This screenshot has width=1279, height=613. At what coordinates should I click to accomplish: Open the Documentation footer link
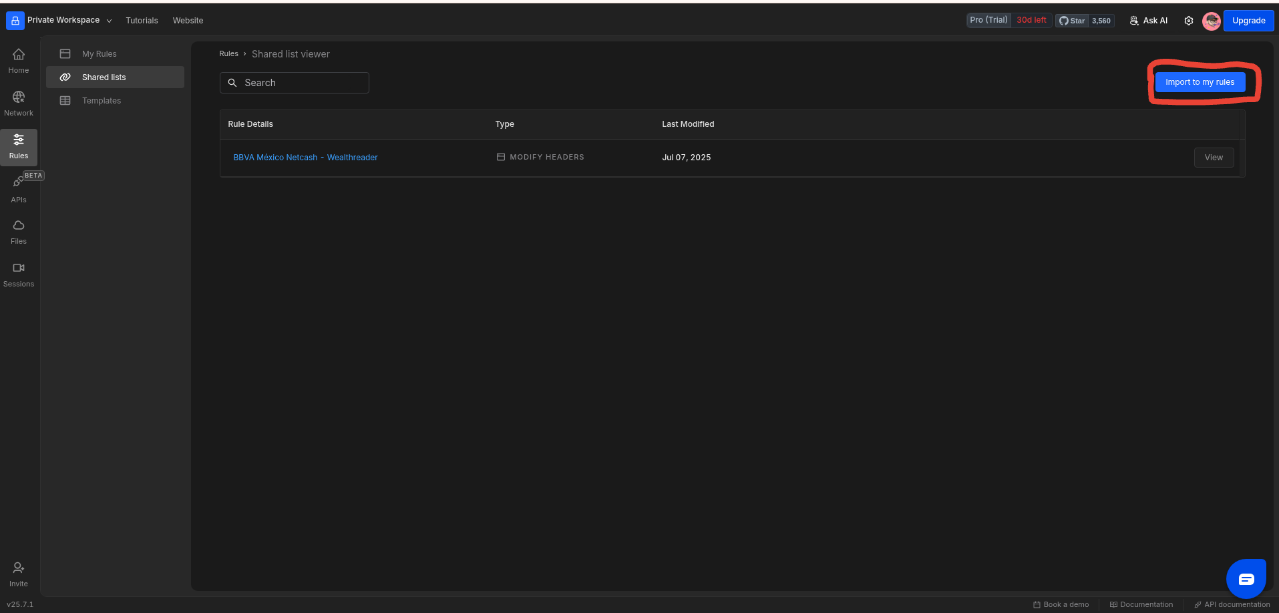tap(1141, 605)
